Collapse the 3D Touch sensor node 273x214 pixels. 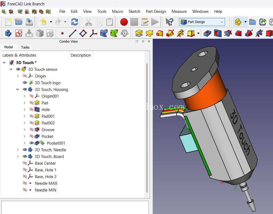pyautogui.click(x=11, y=69)
